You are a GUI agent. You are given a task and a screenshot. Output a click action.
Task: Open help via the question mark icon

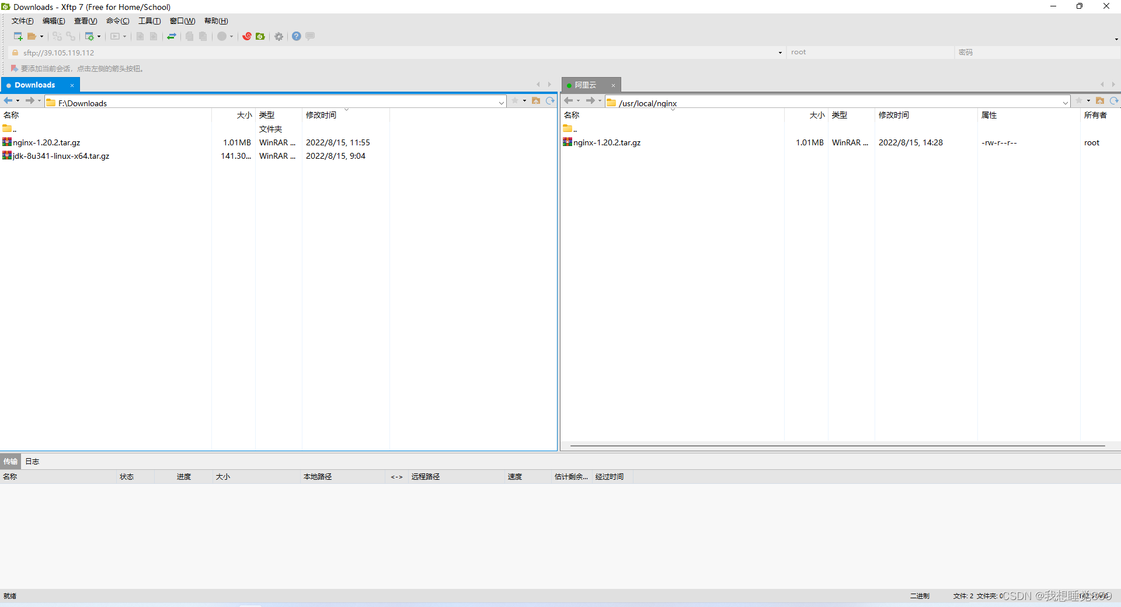[296, 36]
